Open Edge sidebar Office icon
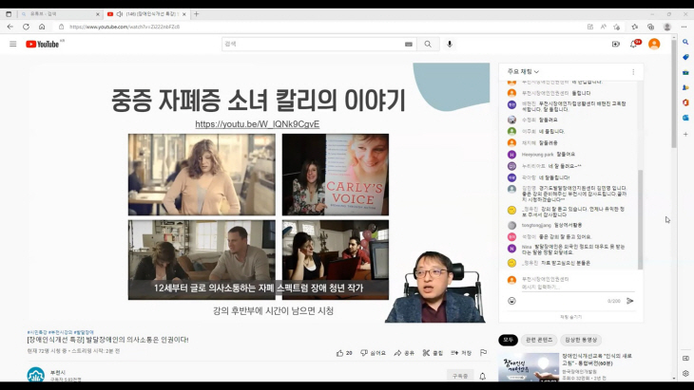Viewport: 694px width, 390px height. coord(685,102)
